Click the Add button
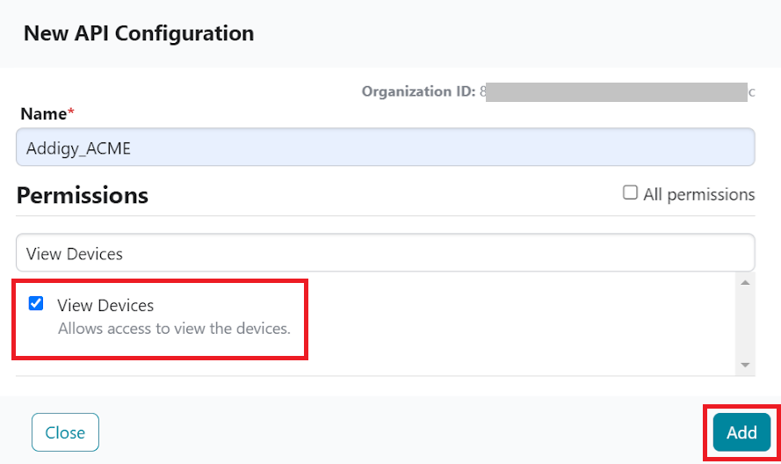 pyautogui.click(x=741, y=432)
